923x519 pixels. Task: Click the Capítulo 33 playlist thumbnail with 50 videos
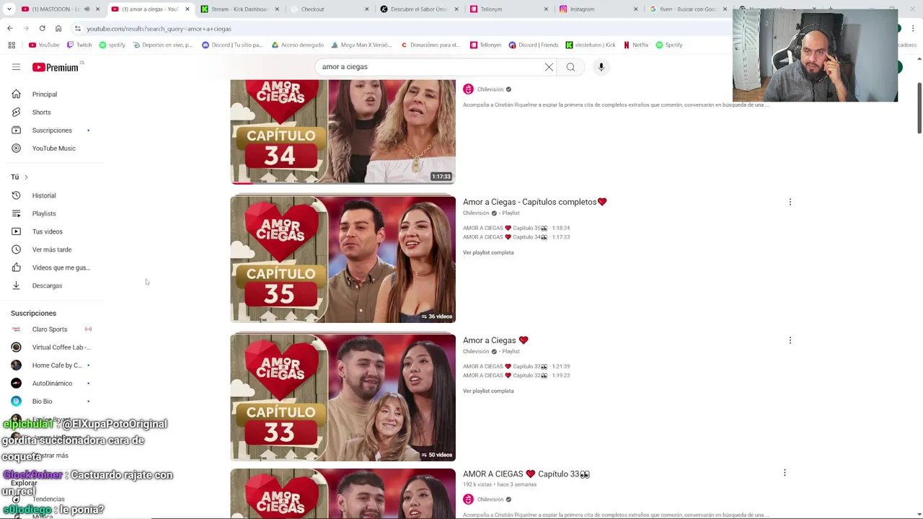343,398
